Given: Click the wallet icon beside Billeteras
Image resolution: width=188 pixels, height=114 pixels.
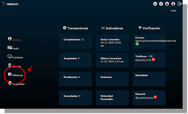Looking at the screenshot, I should (x=10, y=74).
